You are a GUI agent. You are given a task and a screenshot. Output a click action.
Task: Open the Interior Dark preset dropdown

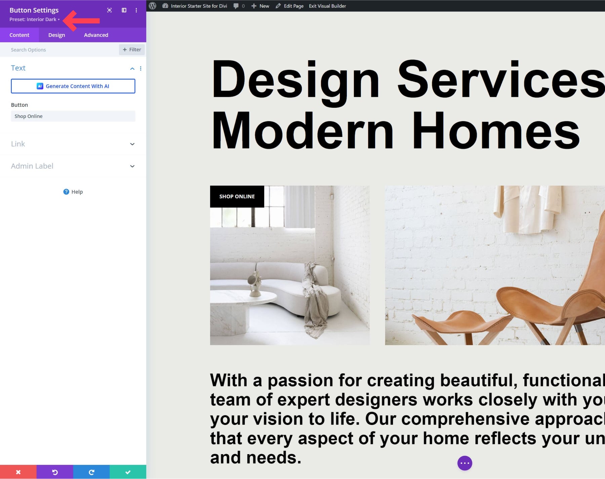(x=35, y=19)
